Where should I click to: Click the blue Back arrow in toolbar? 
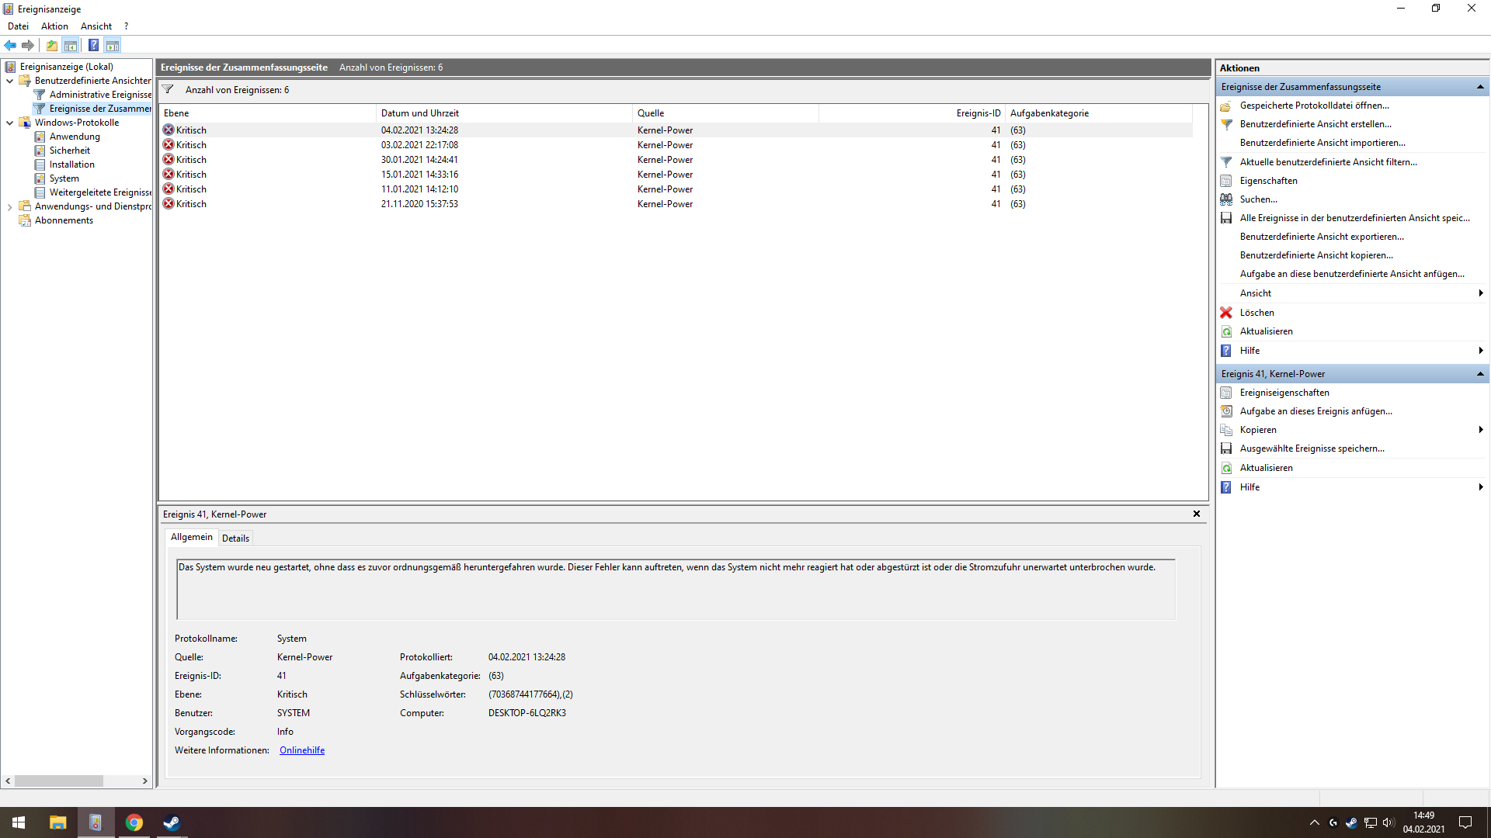click(10, 45)
